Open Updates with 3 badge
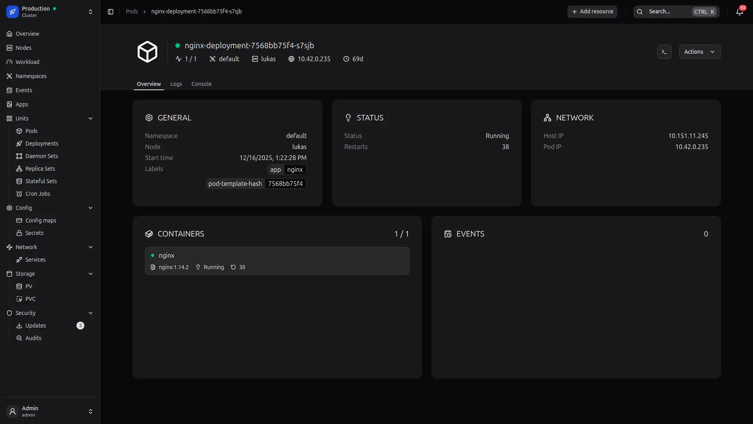The image size is (753, 424). point(36,326)
